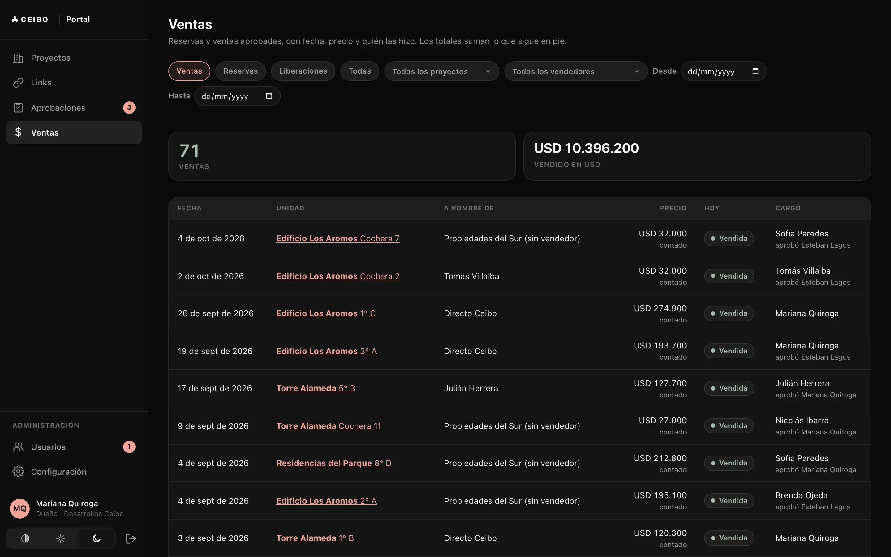Open Edificio Los Aromos Cochera 2 link

[x=338, y=276]
